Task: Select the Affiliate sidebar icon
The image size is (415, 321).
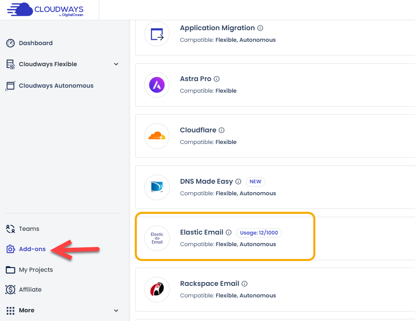Action: click(x=10, y=290)
